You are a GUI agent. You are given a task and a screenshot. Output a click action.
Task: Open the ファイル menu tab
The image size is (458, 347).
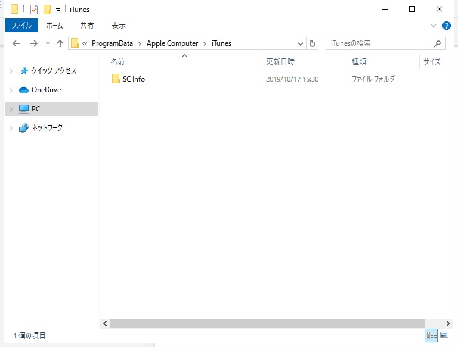21,26
